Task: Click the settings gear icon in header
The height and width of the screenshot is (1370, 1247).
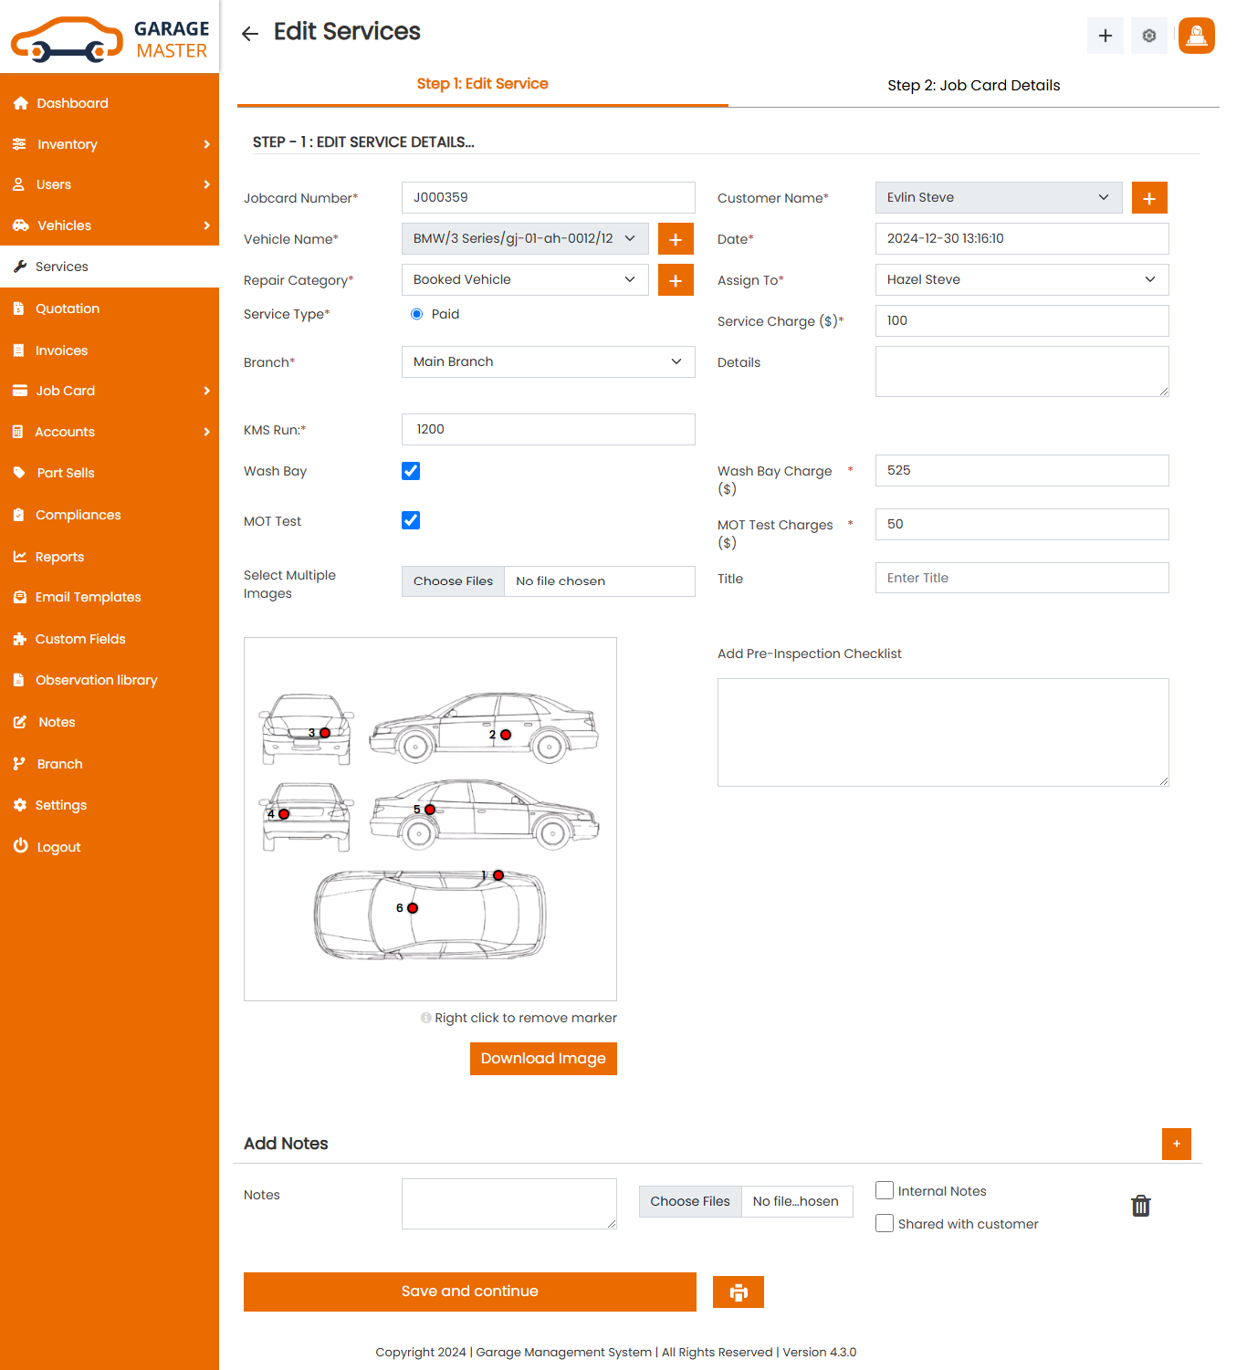Action: (x=1148, y=36)
